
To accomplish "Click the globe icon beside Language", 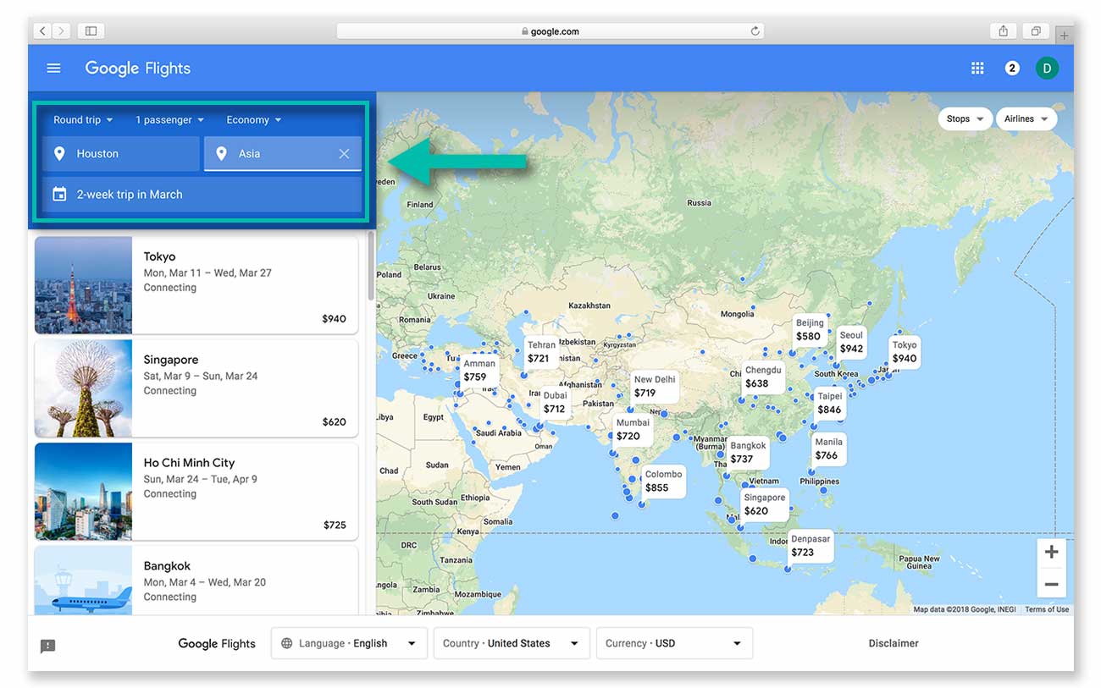I will click(286, 643).
